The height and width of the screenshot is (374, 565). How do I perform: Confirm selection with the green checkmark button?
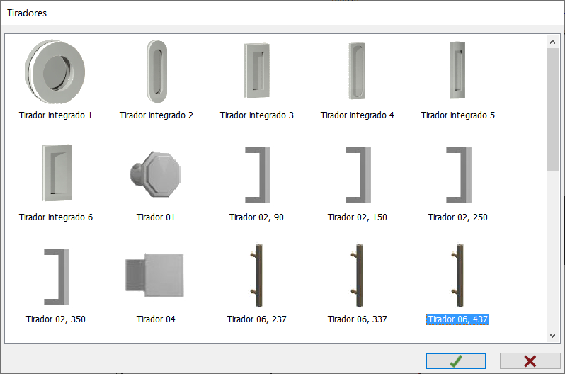(x=456, y=361)
